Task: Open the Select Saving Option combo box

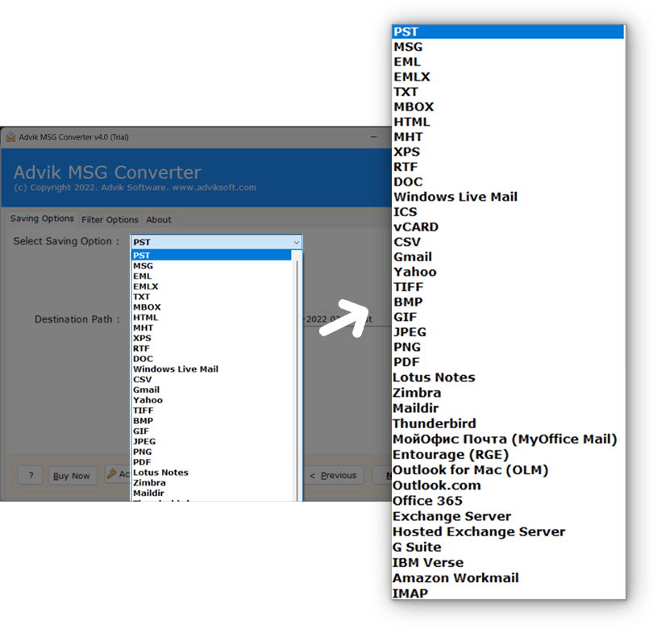Action: pyautogui.click(x=216, y=242)
